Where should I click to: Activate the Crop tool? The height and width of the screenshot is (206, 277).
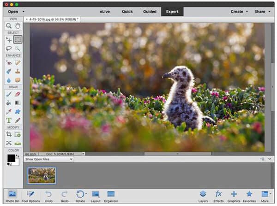point(9,134)
